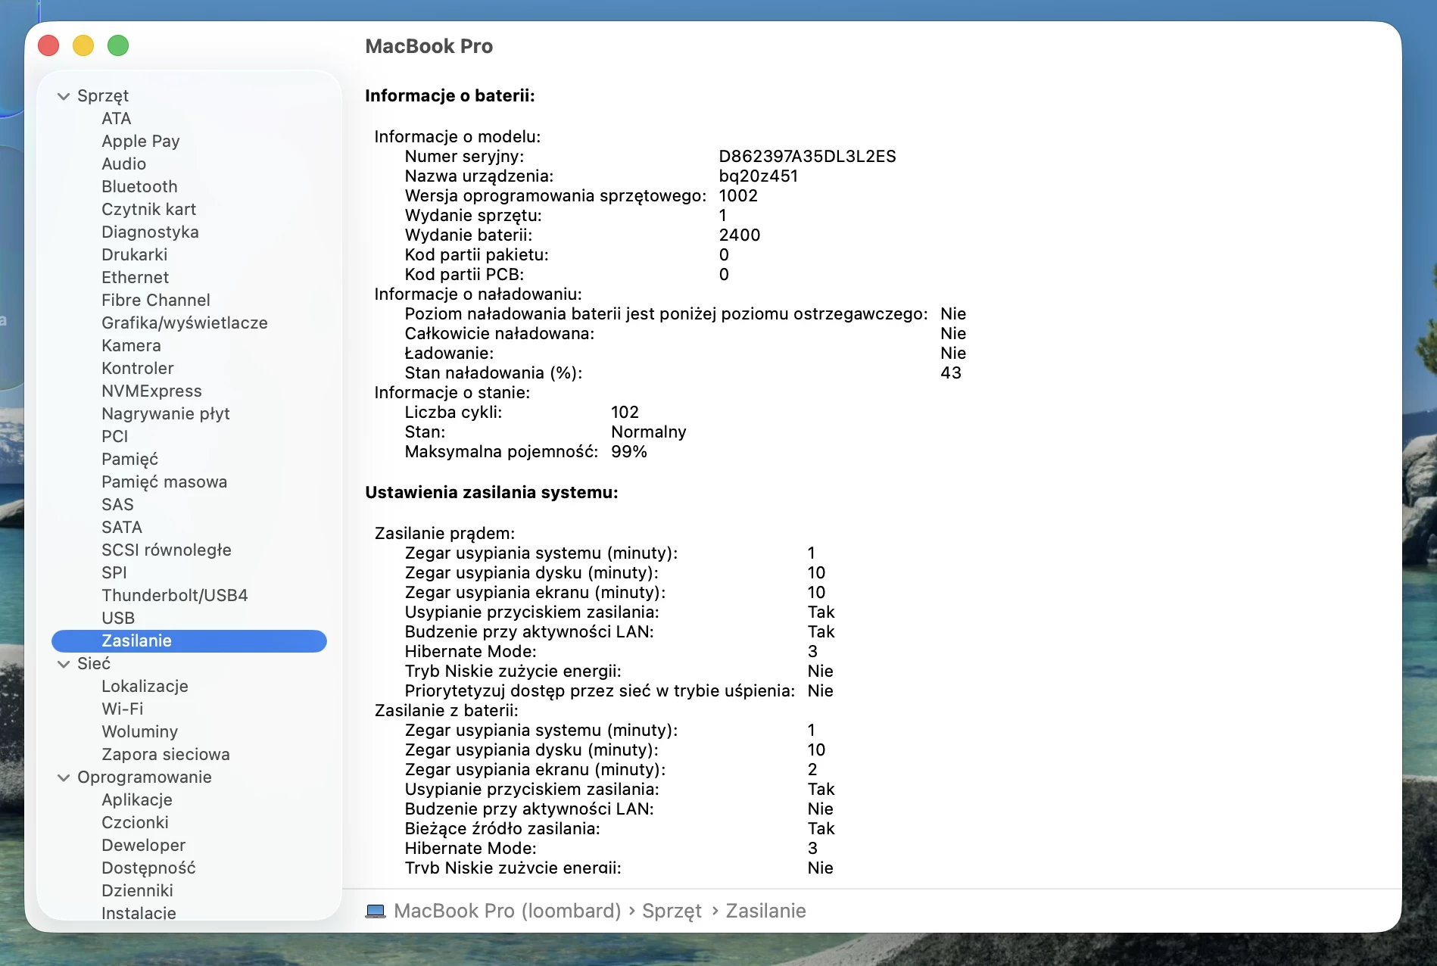The width and height of the screenshot is (1437, 966).
Task: Collapse the Sprzęt section
Action: [x=64, y=95]
